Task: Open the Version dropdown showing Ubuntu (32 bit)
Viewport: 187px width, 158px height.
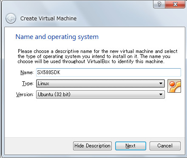Action: (x=100, y=94)
